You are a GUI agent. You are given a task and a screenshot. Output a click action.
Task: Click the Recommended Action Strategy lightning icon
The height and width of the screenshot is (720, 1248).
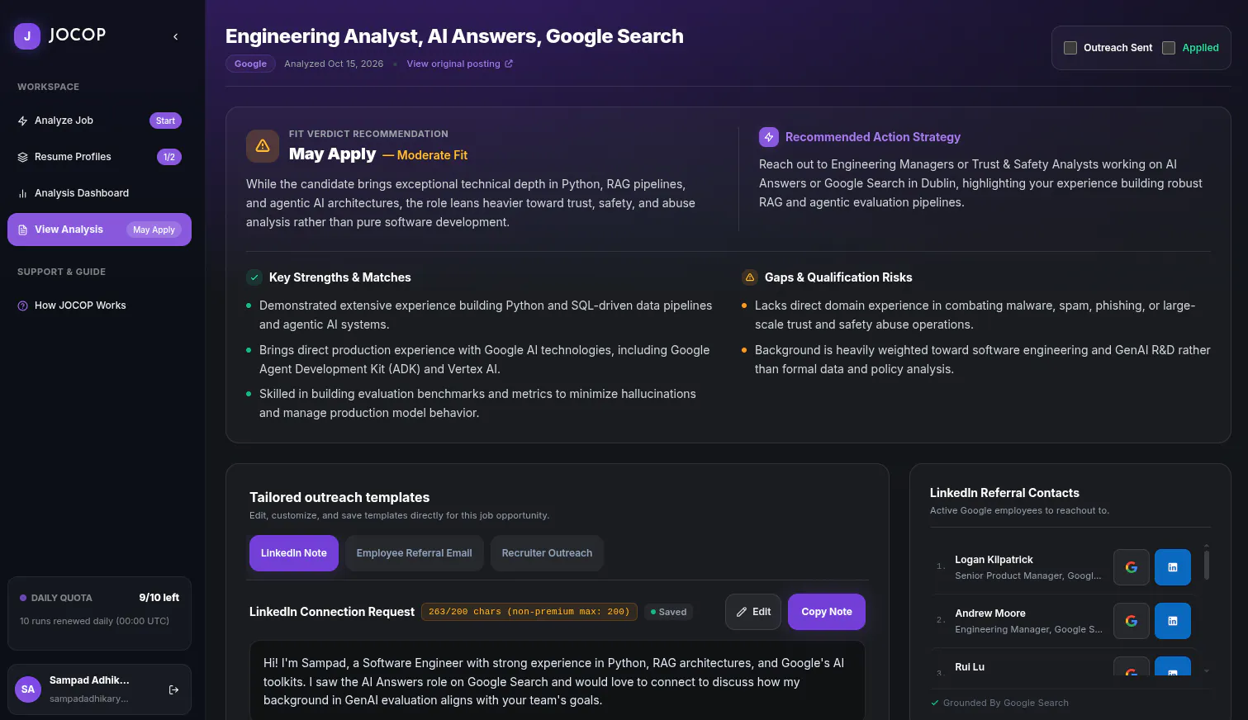[769, 137]
